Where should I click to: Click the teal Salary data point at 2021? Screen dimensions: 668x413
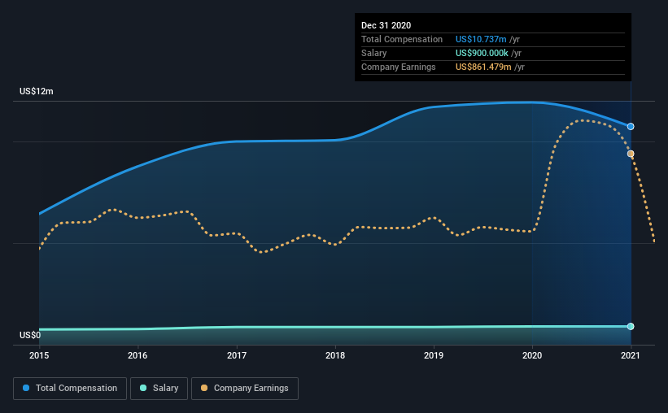pos(631,327)
